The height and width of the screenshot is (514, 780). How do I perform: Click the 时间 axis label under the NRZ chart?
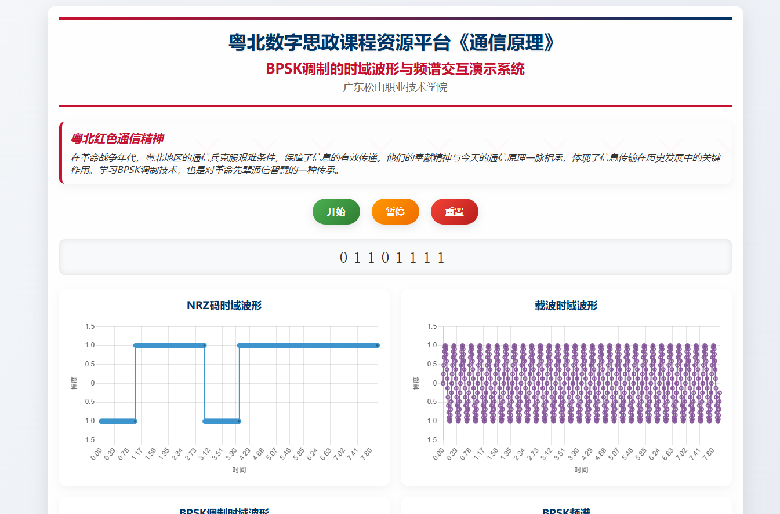(x=239, y=470)
